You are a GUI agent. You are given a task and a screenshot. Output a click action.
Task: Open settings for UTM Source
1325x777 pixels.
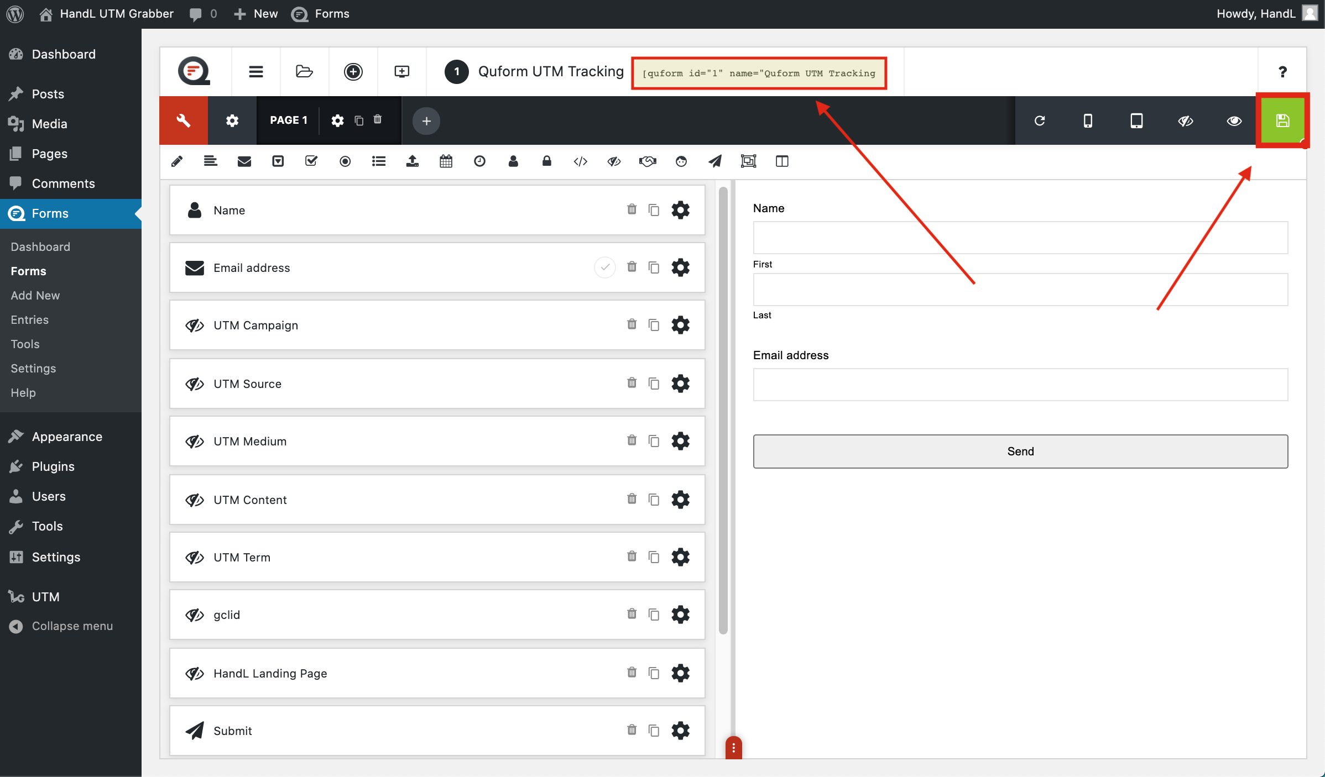[681, 384]
